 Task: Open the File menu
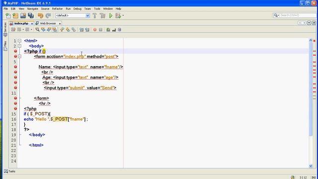[5, 9]
